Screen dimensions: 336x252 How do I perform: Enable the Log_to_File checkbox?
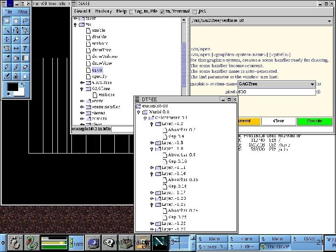coord(131,11)
